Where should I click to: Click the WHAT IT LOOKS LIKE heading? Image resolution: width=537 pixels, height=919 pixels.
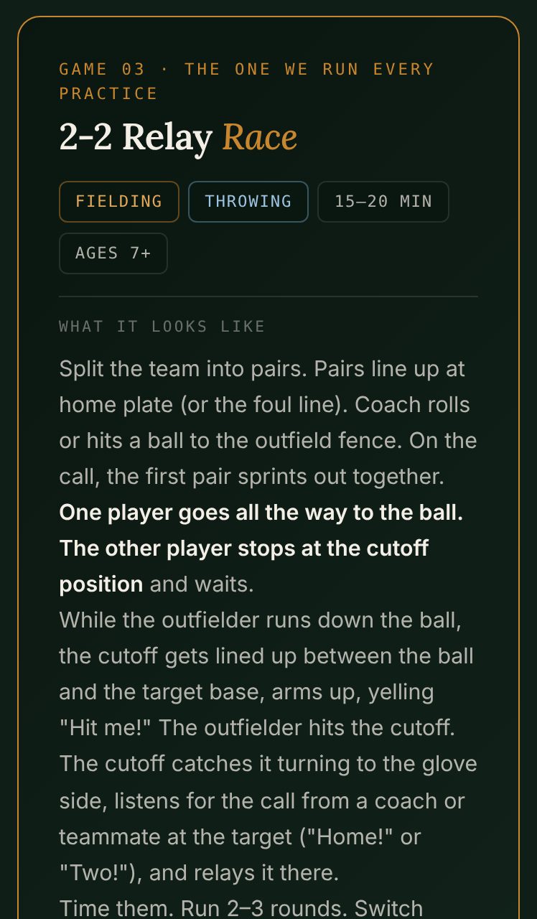tap(162, 327)
